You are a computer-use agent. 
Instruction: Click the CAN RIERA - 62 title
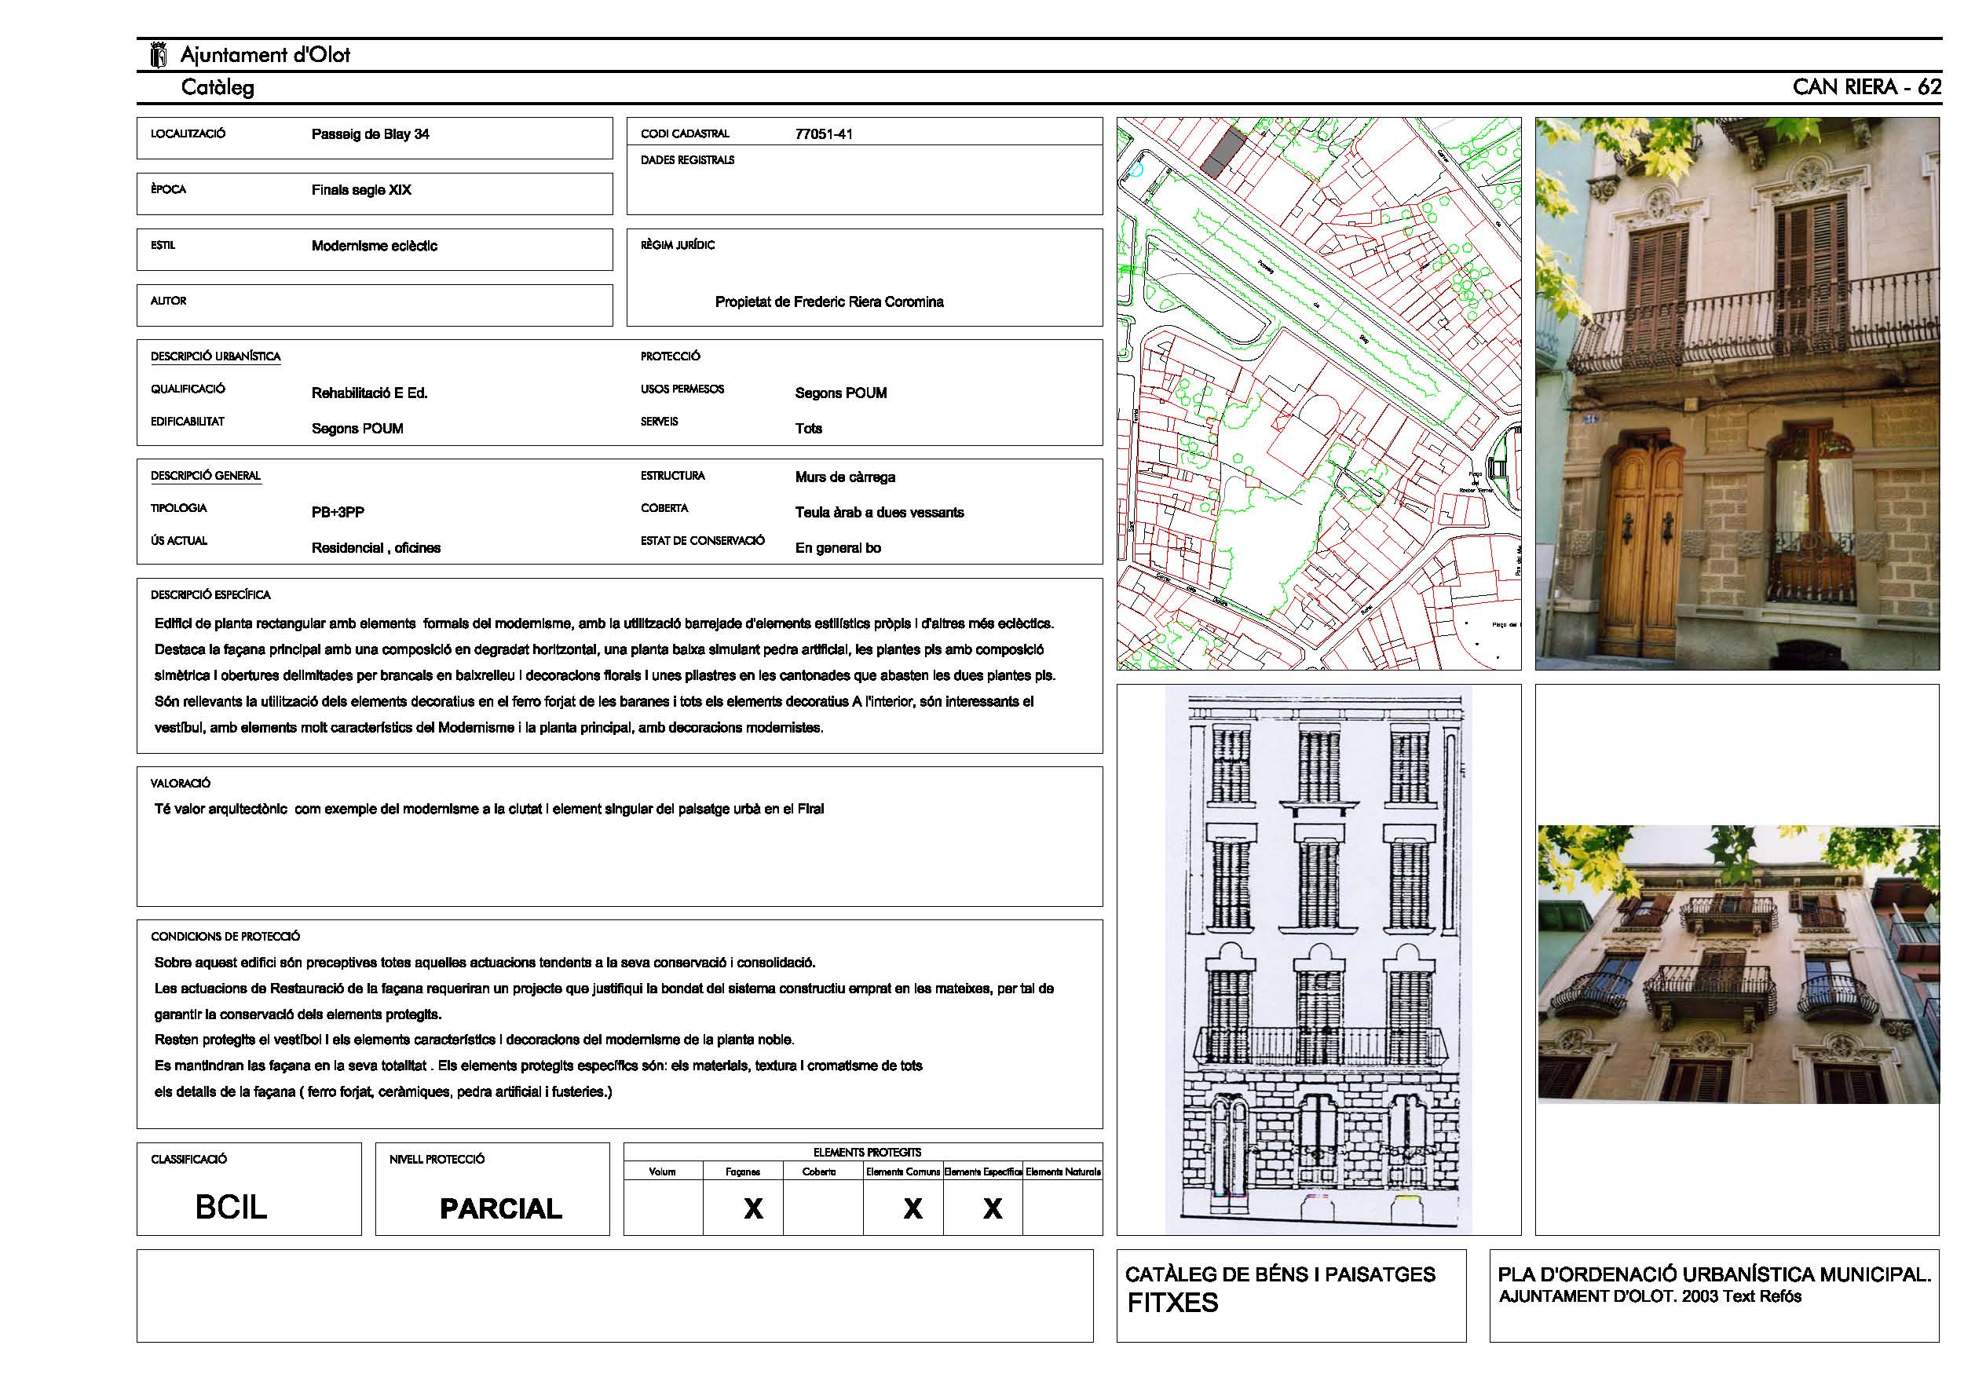tap(1867, 87)
